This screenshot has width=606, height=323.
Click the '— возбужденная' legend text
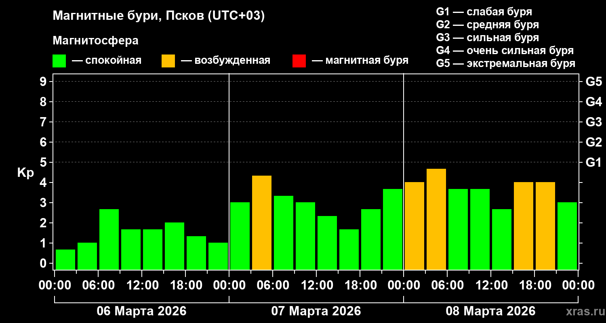[226, 61]
